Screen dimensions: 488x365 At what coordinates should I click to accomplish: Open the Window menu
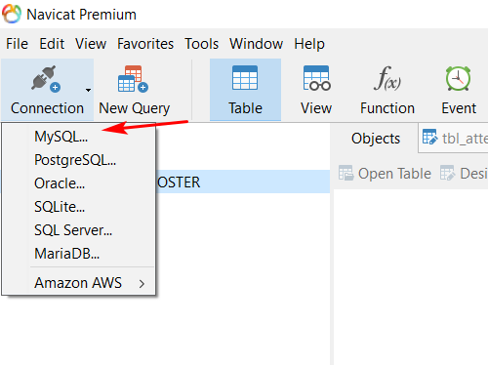(x=257, y=44)
